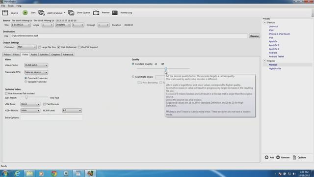Open the through chapter dropdown
The width and height of the screenshot is (314, 177).
pos(104,25)
